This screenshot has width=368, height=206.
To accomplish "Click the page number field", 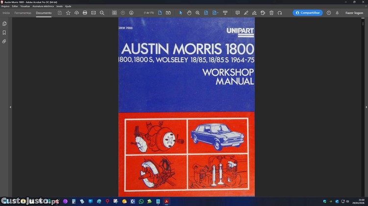I will click(148, 13).
